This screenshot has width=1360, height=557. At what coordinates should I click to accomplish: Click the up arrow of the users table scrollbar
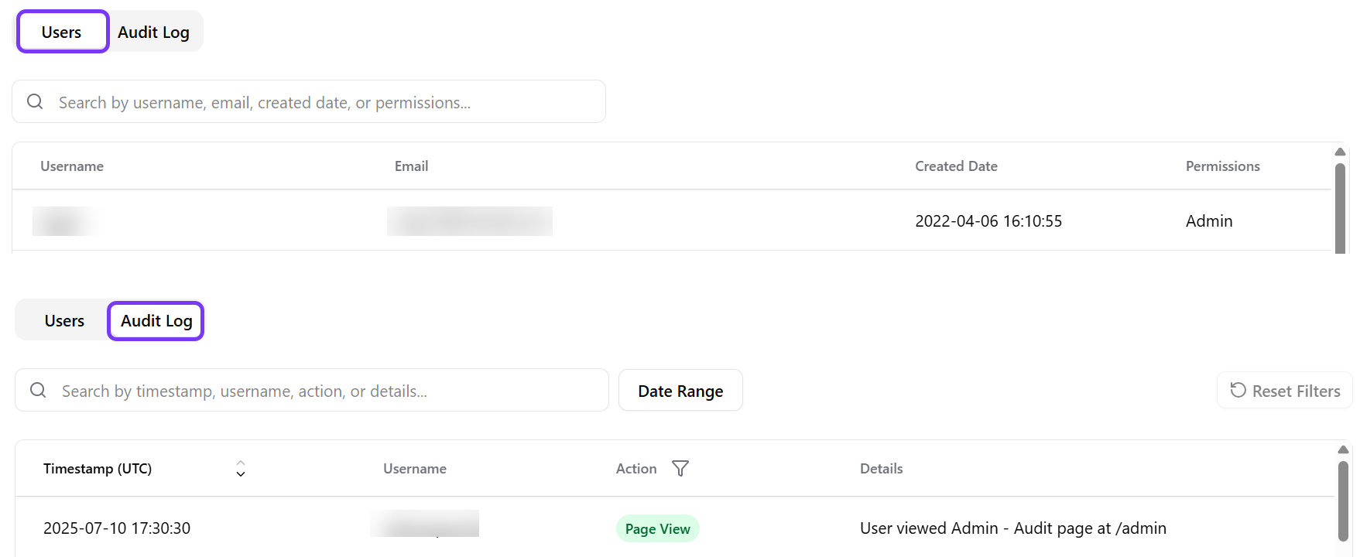[x=1340, y=152]
